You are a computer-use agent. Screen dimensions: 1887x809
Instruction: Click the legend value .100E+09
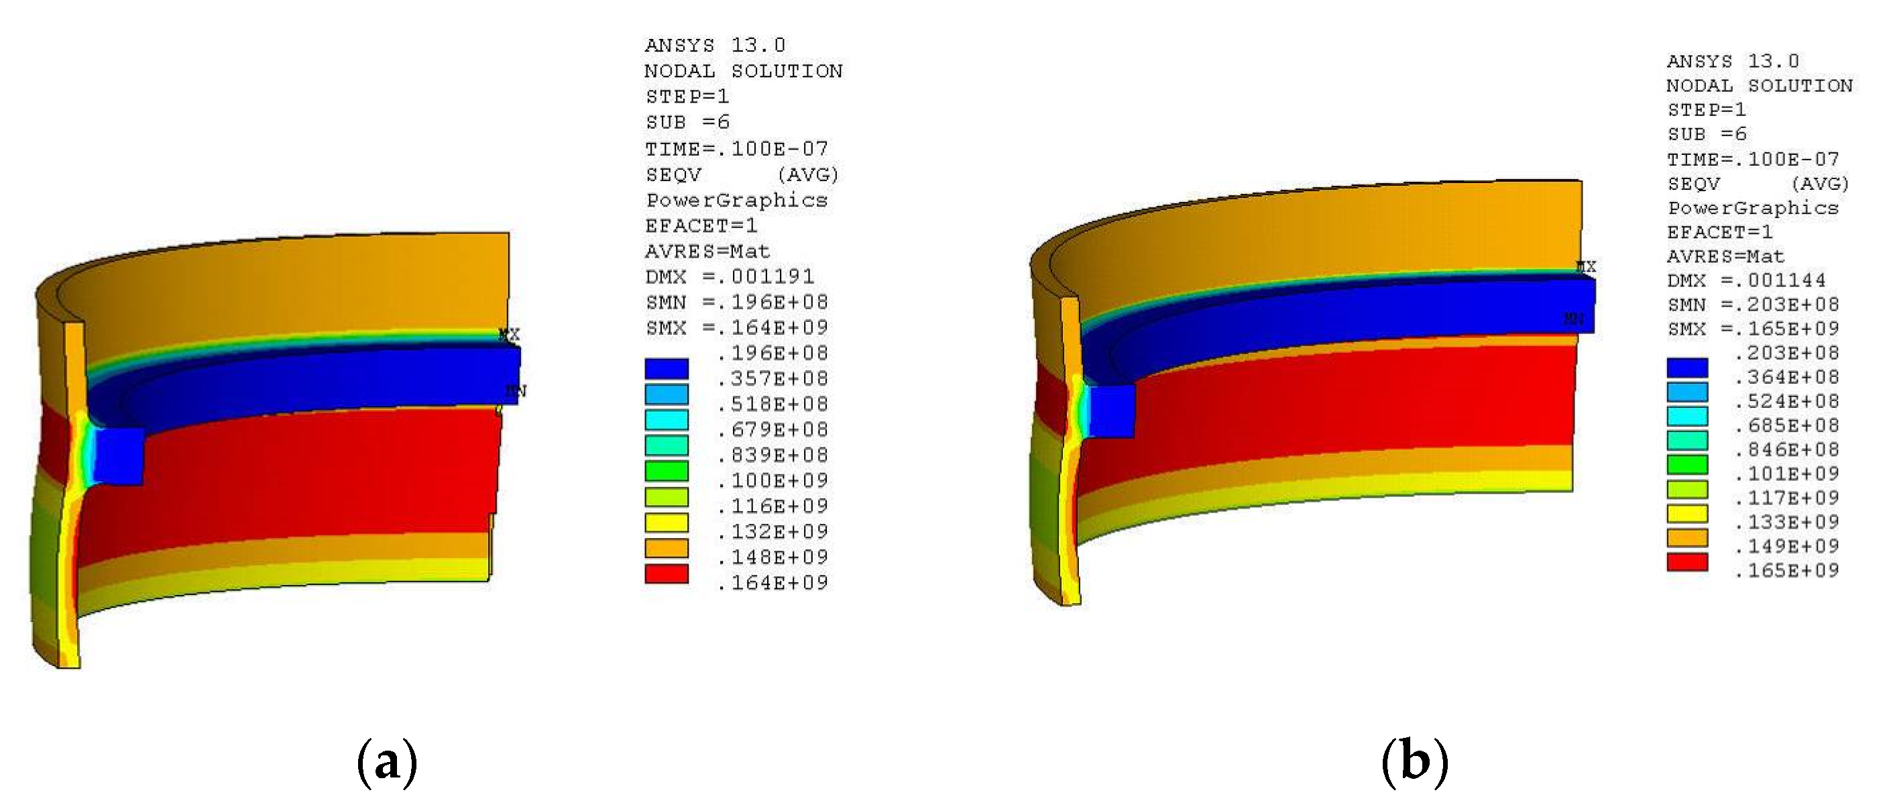[772, 481]
